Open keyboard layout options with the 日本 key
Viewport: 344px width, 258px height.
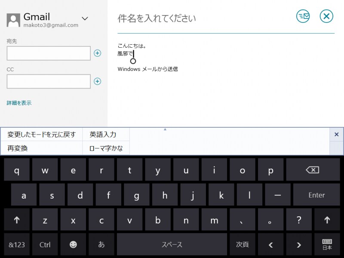pyautogui.click(x=326, y=244)
